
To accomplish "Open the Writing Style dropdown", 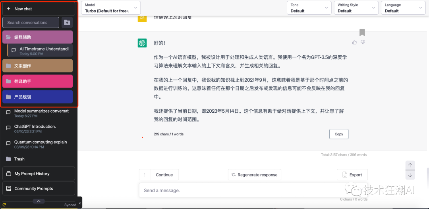I will pos(356,8).
